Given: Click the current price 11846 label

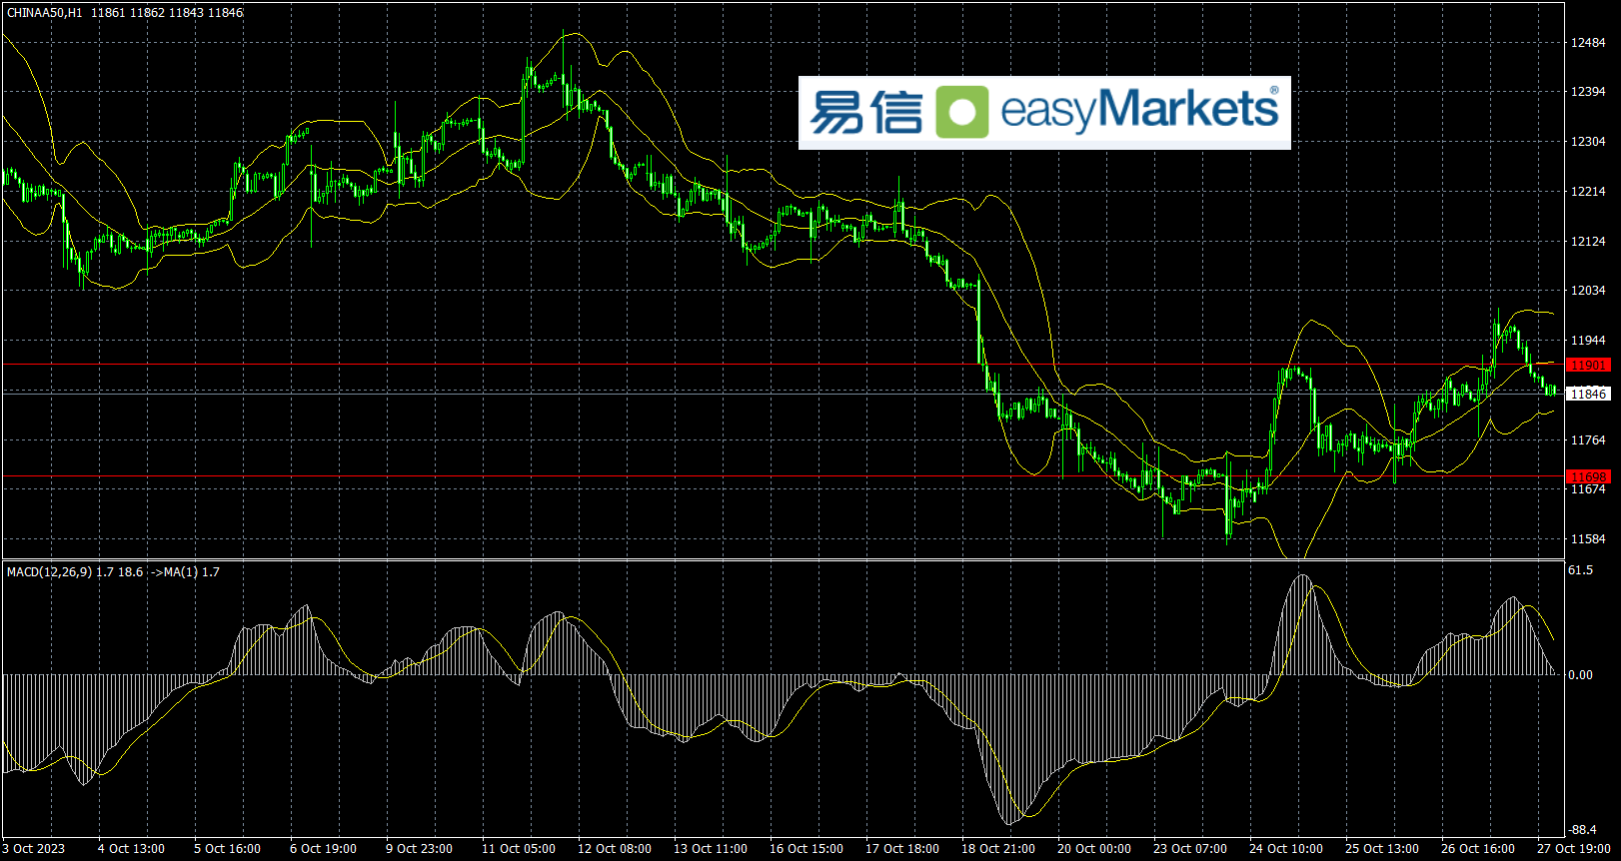Looking at the screenshot, I should (x=1588, y=395).
